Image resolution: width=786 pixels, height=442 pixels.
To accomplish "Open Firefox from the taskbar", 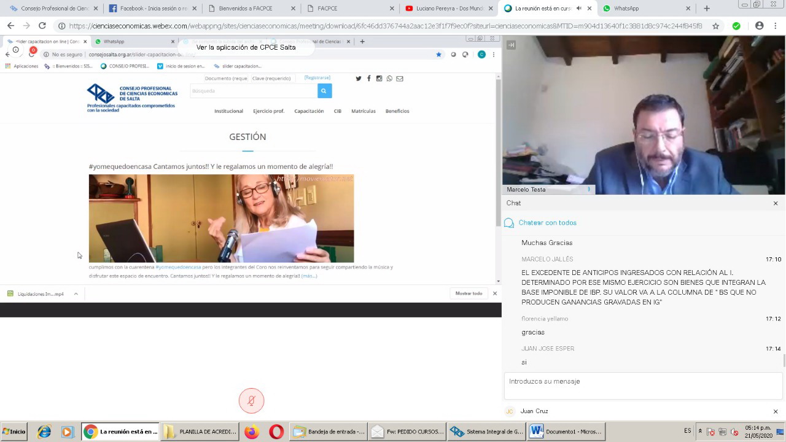I will [252, 432].
